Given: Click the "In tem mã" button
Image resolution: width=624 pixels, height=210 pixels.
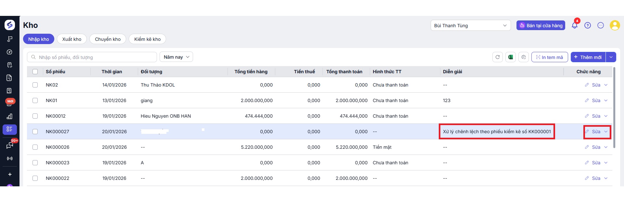Looking at the screenshot, I should coord(550,57).
